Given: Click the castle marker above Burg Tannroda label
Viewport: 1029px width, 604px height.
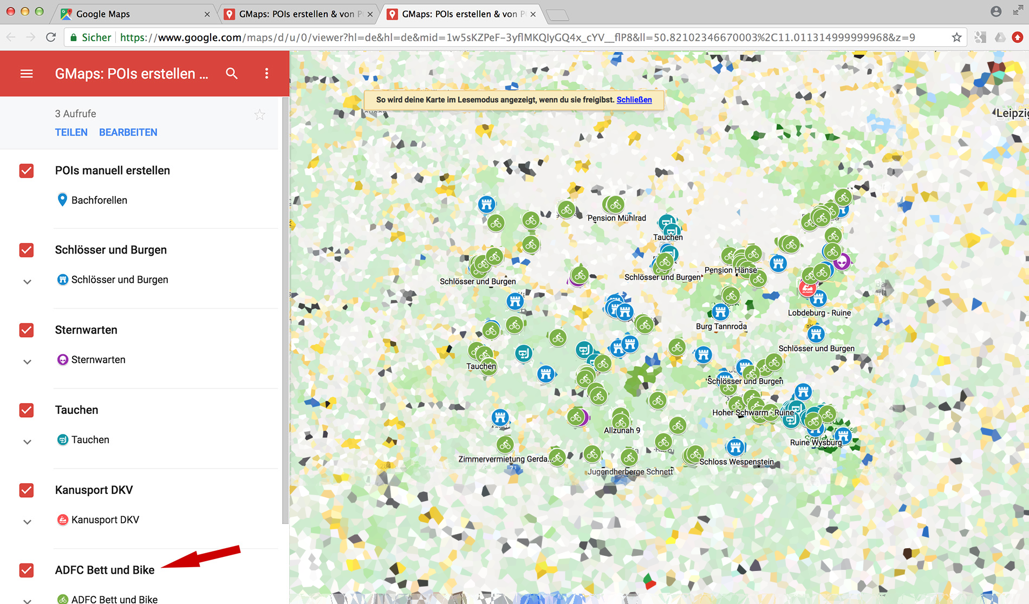Looking at the screenshot, I should tap(720, 312).
